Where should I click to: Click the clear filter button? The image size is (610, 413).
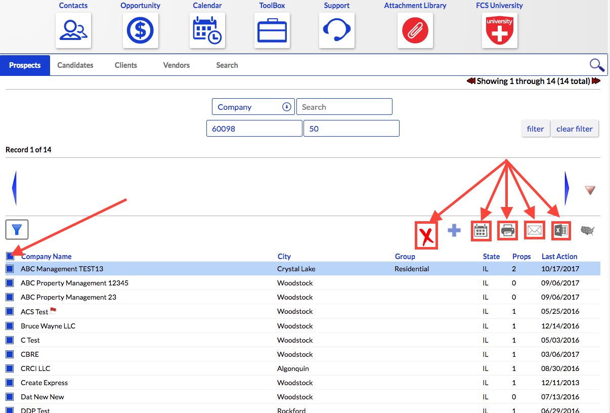point(575,129)
